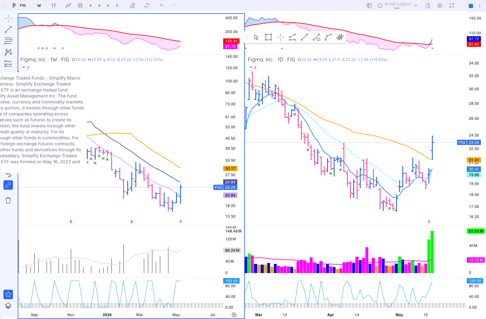Click the 80.24 M volume label
486x319 pixels.
point(232,250)
